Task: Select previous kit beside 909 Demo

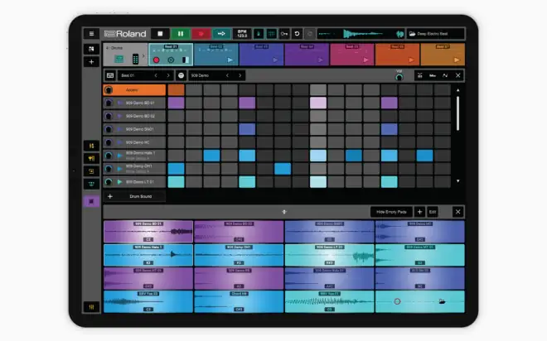Action: click(227, 75)
